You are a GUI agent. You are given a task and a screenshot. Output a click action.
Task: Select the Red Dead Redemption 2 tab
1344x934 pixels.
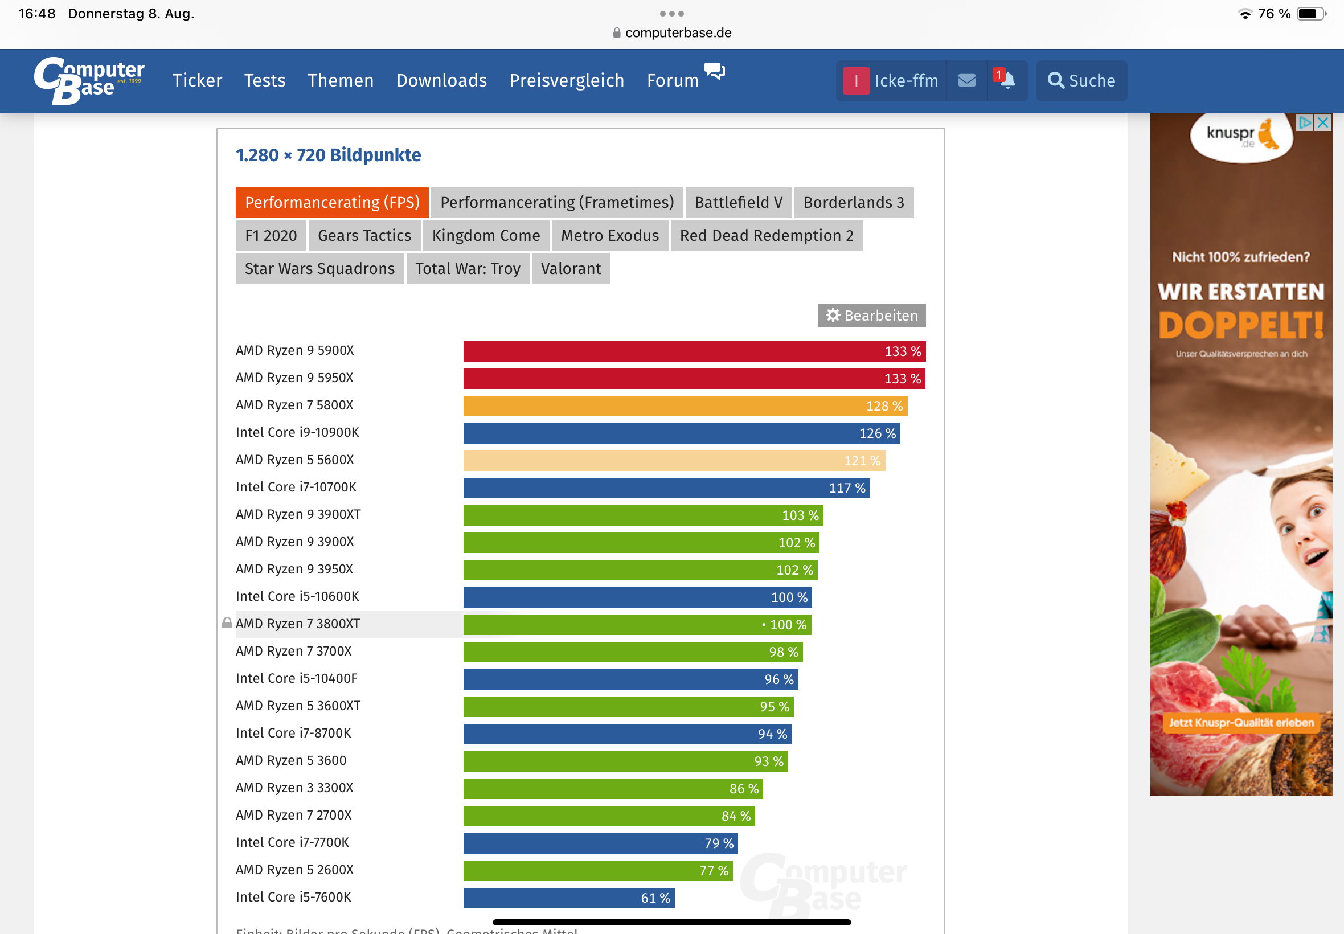pos(766,235)
